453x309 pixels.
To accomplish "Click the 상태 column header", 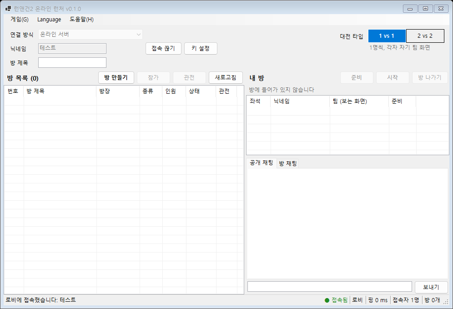I will point(201,91).
